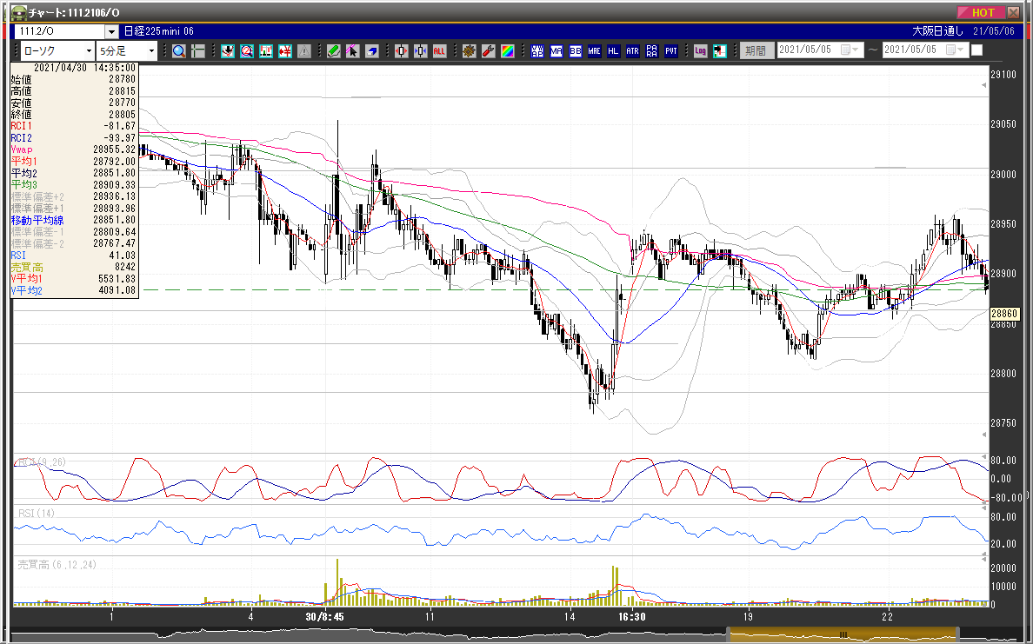
Task: Click the 28860 current price marker
Action: pos(1004,315)
